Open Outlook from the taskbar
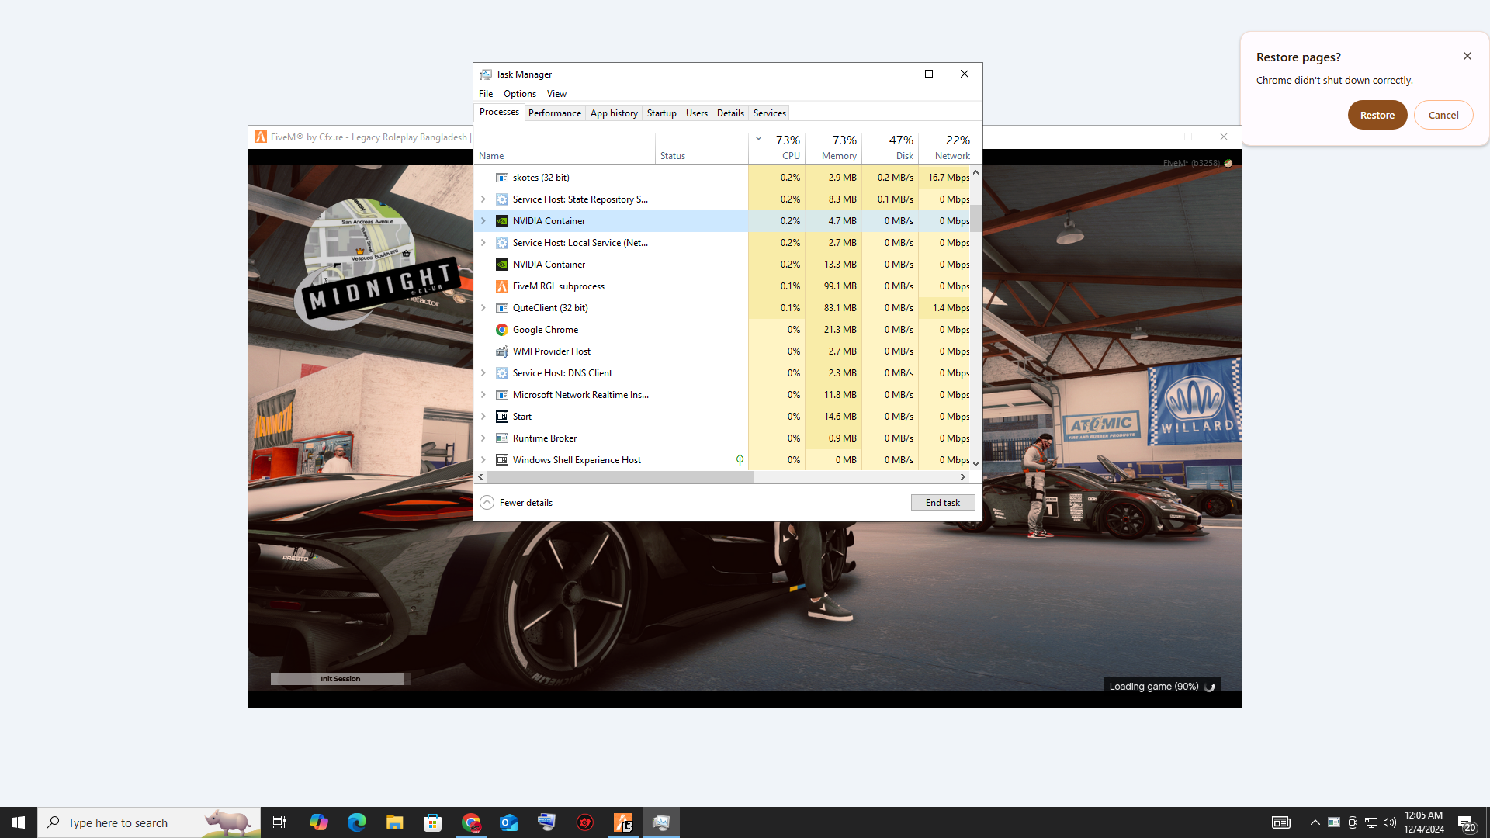Image resolution: width=1490 pixels, height=838 pixels. (x=509, y=822)
